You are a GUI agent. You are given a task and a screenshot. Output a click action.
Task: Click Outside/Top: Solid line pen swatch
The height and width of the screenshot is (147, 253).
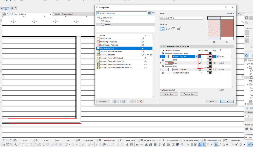[x=209, y=53]
